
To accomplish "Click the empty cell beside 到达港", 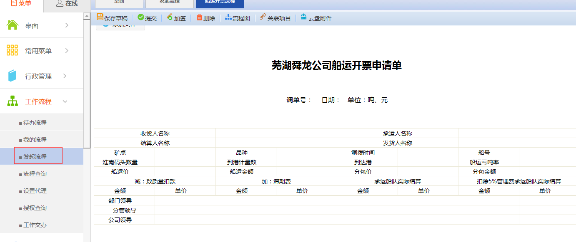I will [x=428, y=162].
